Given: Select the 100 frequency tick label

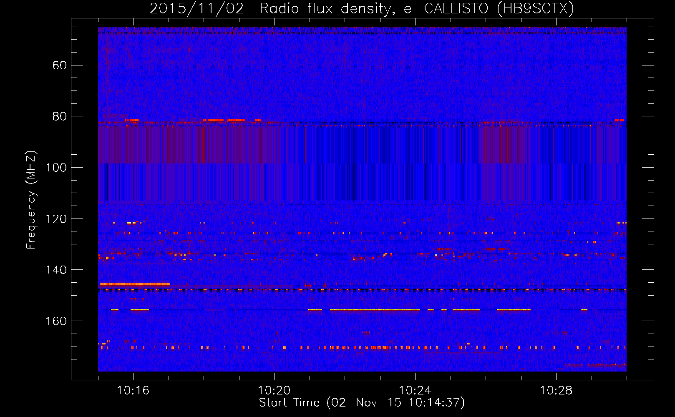Looking at the screenshot, I should pyautogui.click(x=56, y=168).
